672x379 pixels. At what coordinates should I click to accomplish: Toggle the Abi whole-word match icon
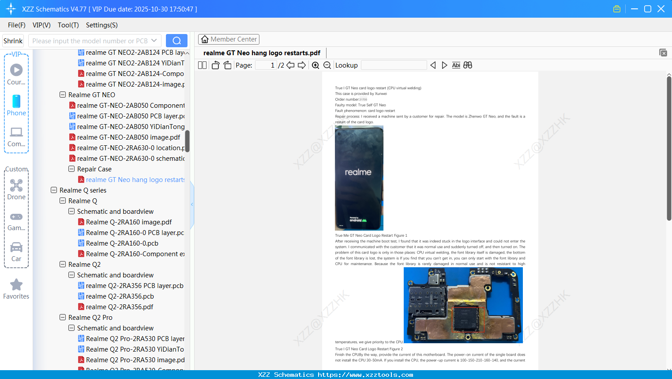click(x=456, y=65)
